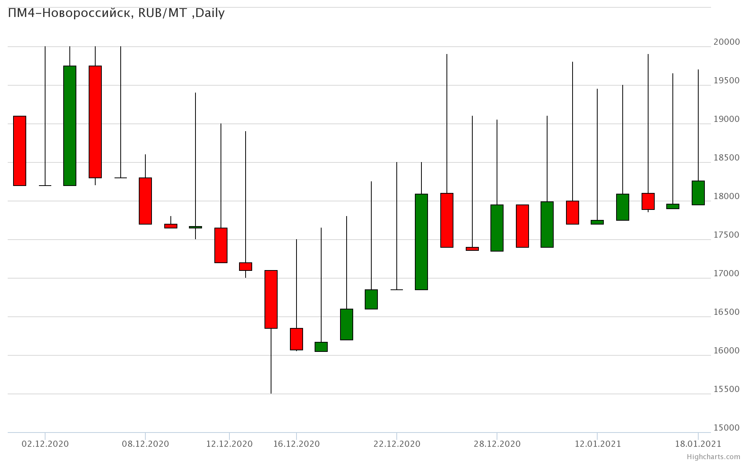
Task: Open the Highcharts.com credits link
Action: pyautogui.click(x=713, y=457)
